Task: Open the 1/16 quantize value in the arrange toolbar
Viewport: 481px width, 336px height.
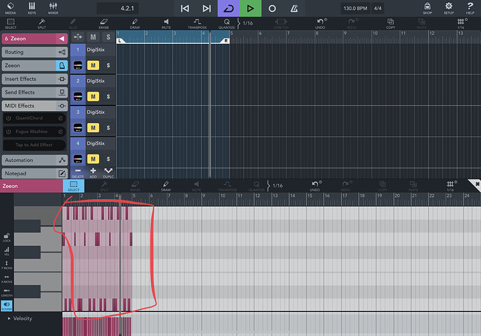Action: pyautogui.click(x=248, y=23)
